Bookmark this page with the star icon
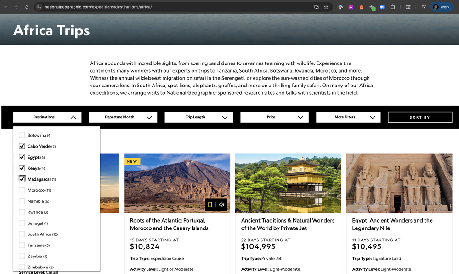 pyautogui.click(x=326, y=7)
